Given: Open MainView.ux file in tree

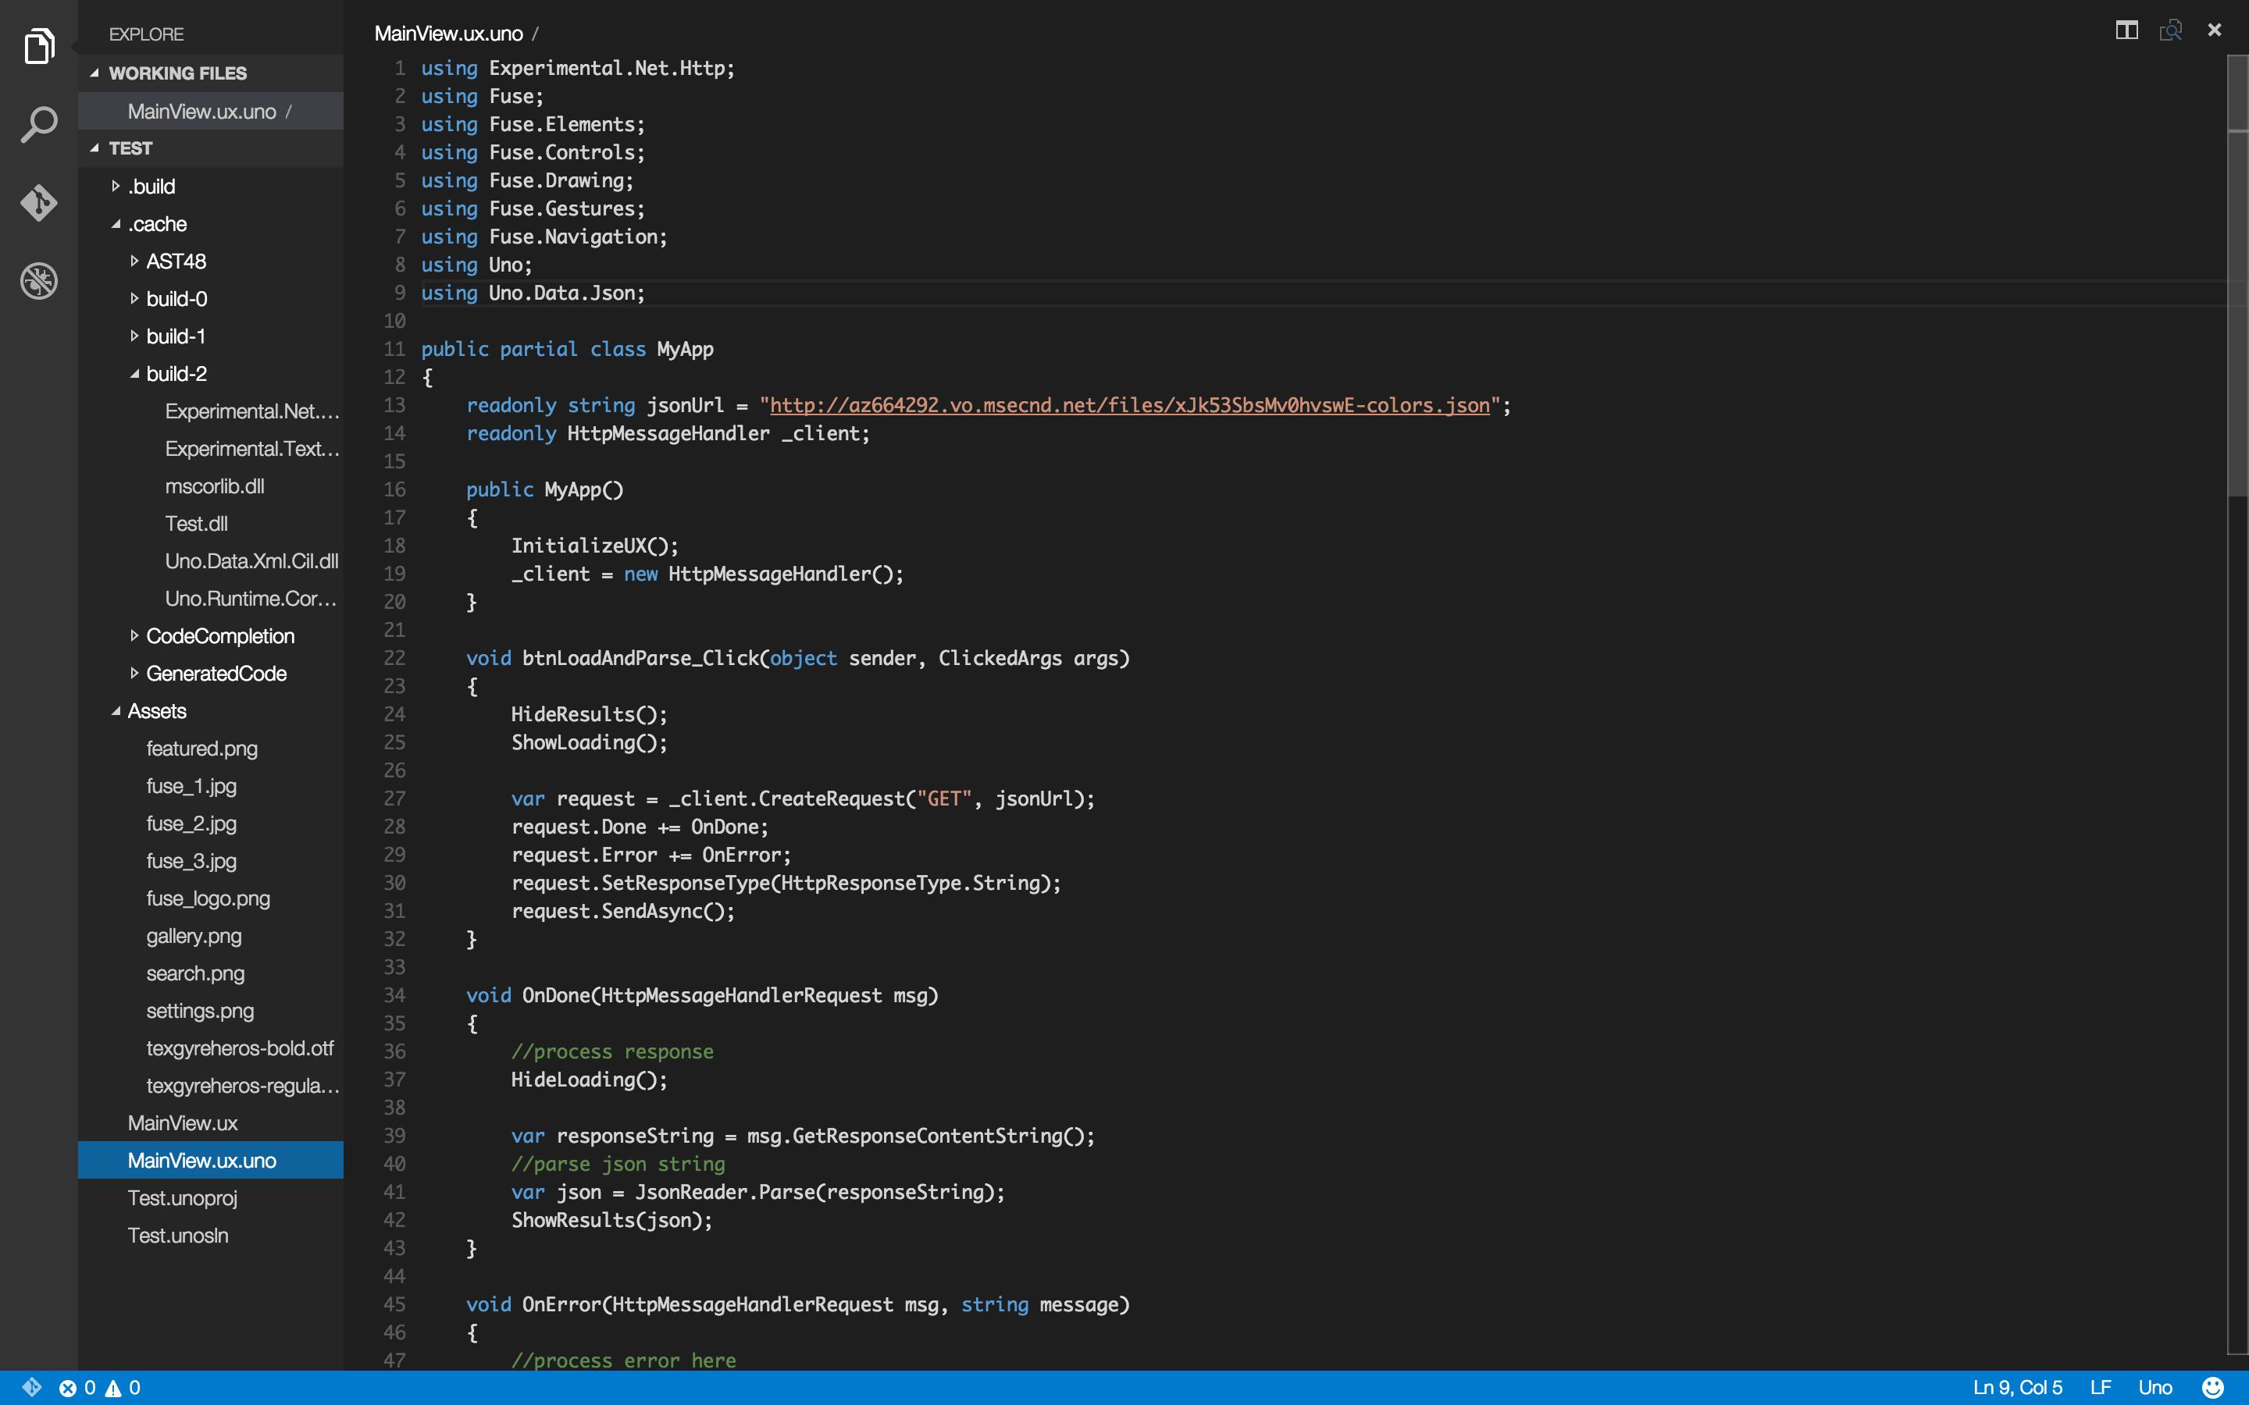Looking at the screenshot, I should pos(182,1122).
